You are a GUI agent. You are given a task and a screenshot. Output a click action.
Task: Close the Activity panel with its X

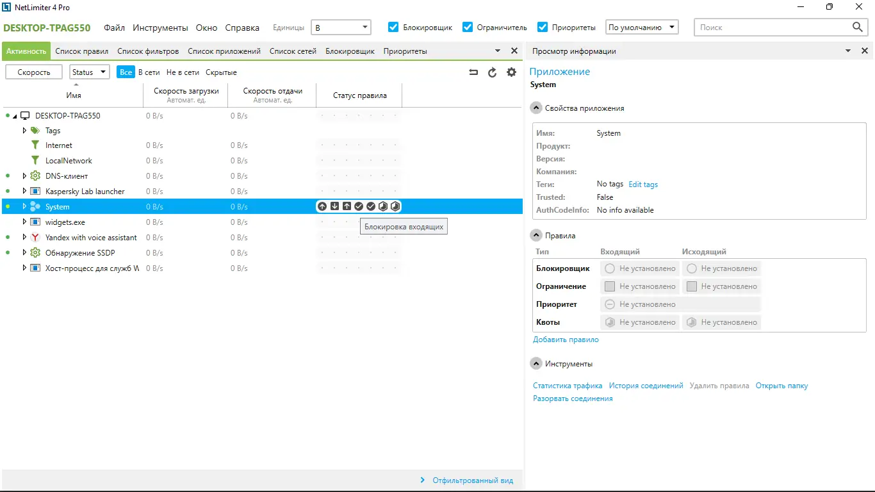click(x=514, y=51)
